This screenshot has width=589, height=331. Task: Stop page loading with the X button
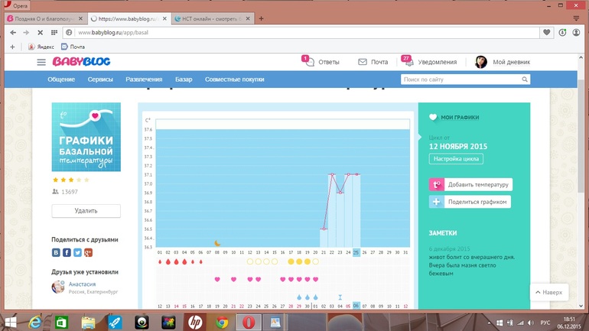click(40, 33)
